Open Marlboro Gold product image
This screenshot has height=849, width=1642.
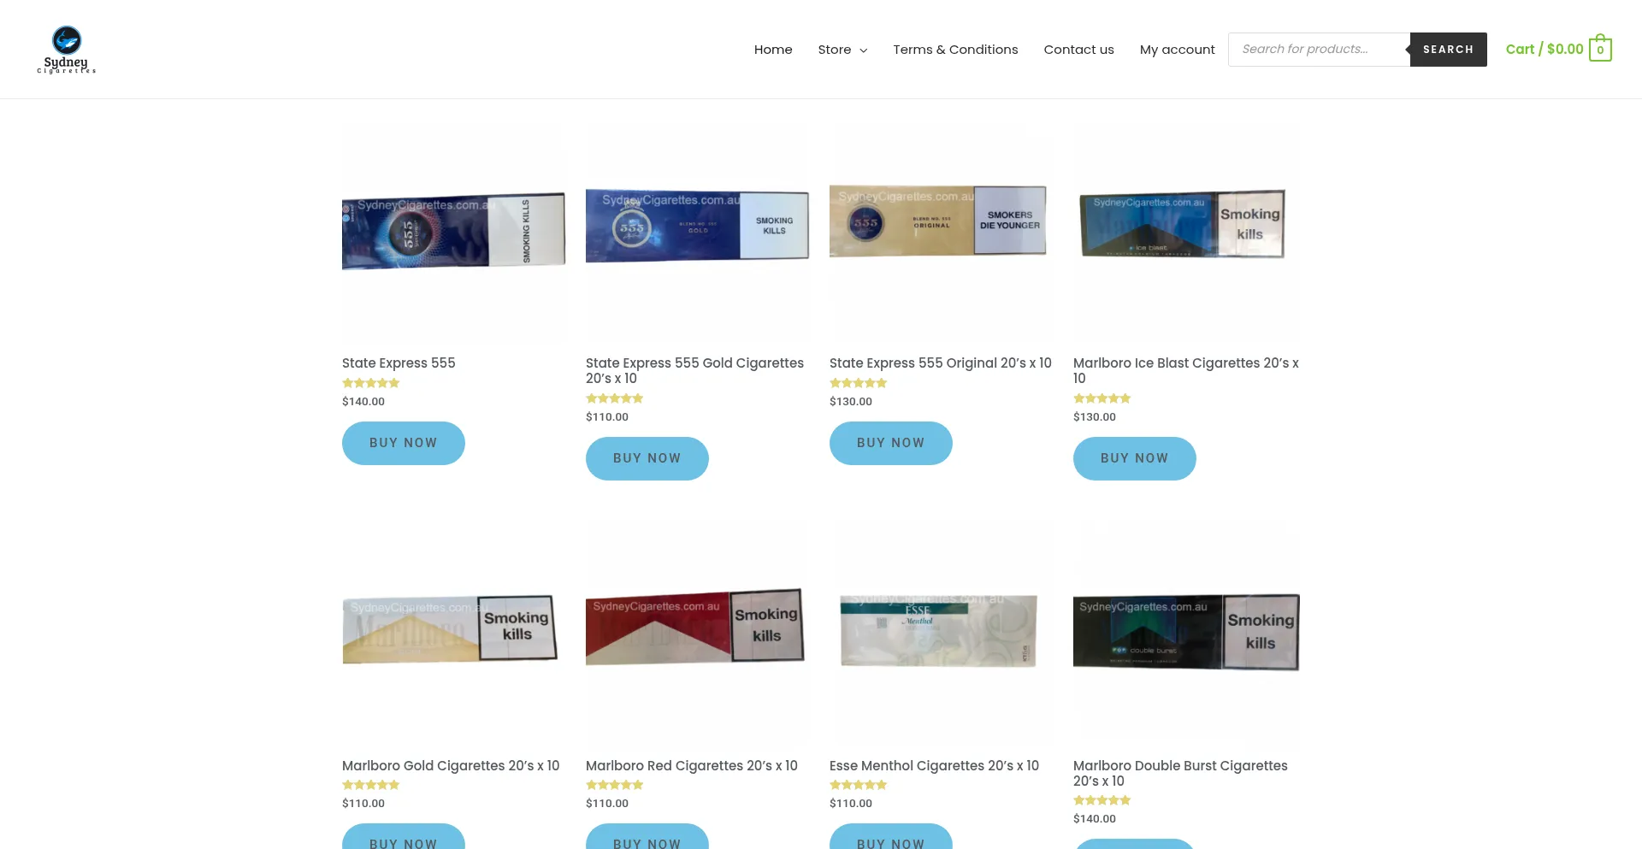(x=453, y=634)
